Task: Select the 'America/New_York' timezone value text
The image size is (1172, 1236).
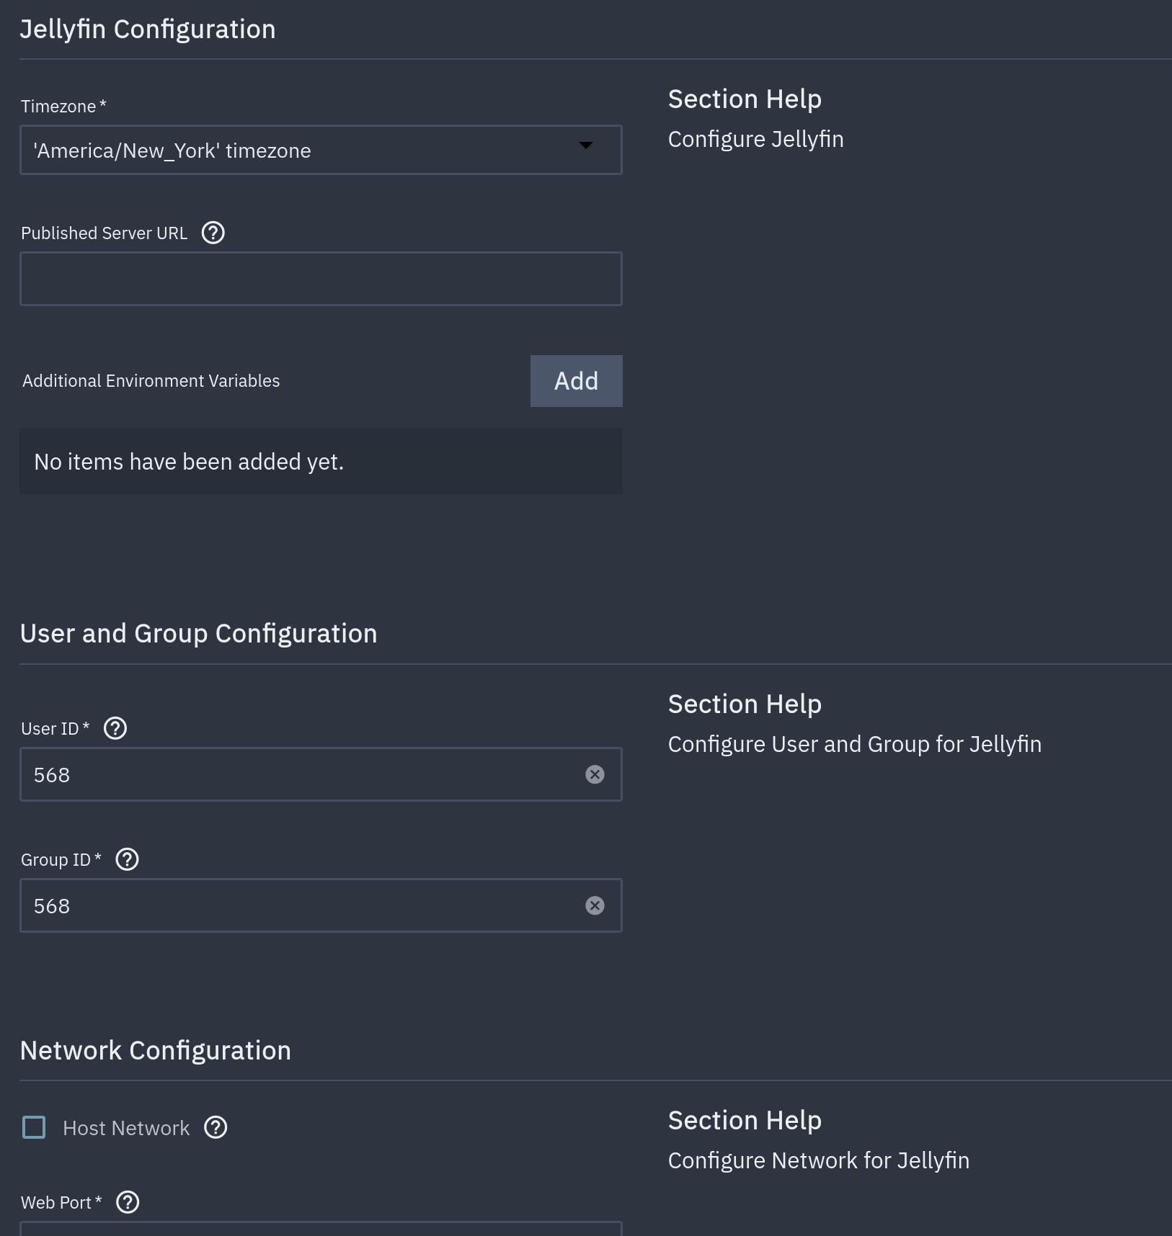Action: point(172,151)
